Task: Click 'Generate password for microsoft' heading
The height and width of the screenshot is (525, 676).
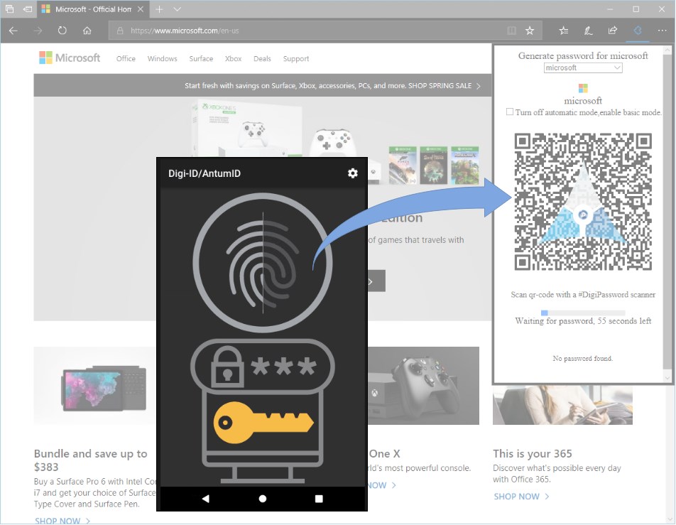Action: tap(583, 55)
